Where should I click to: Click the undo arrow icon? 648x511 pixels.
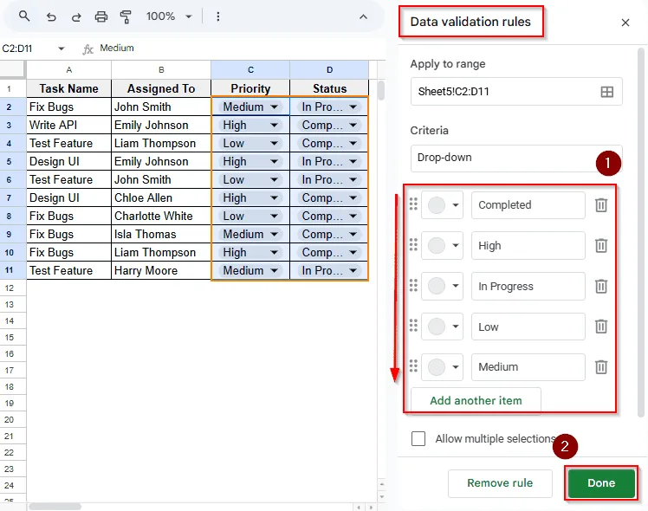[51, 17]
